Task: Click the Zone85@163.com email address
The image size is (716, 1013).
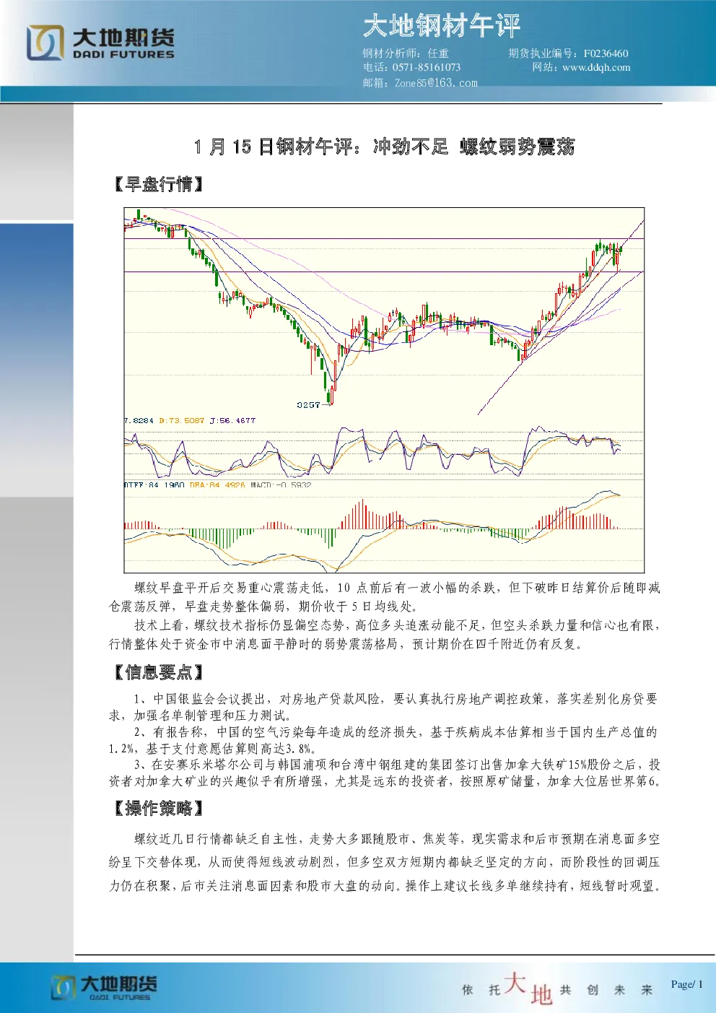Action: 436,83
